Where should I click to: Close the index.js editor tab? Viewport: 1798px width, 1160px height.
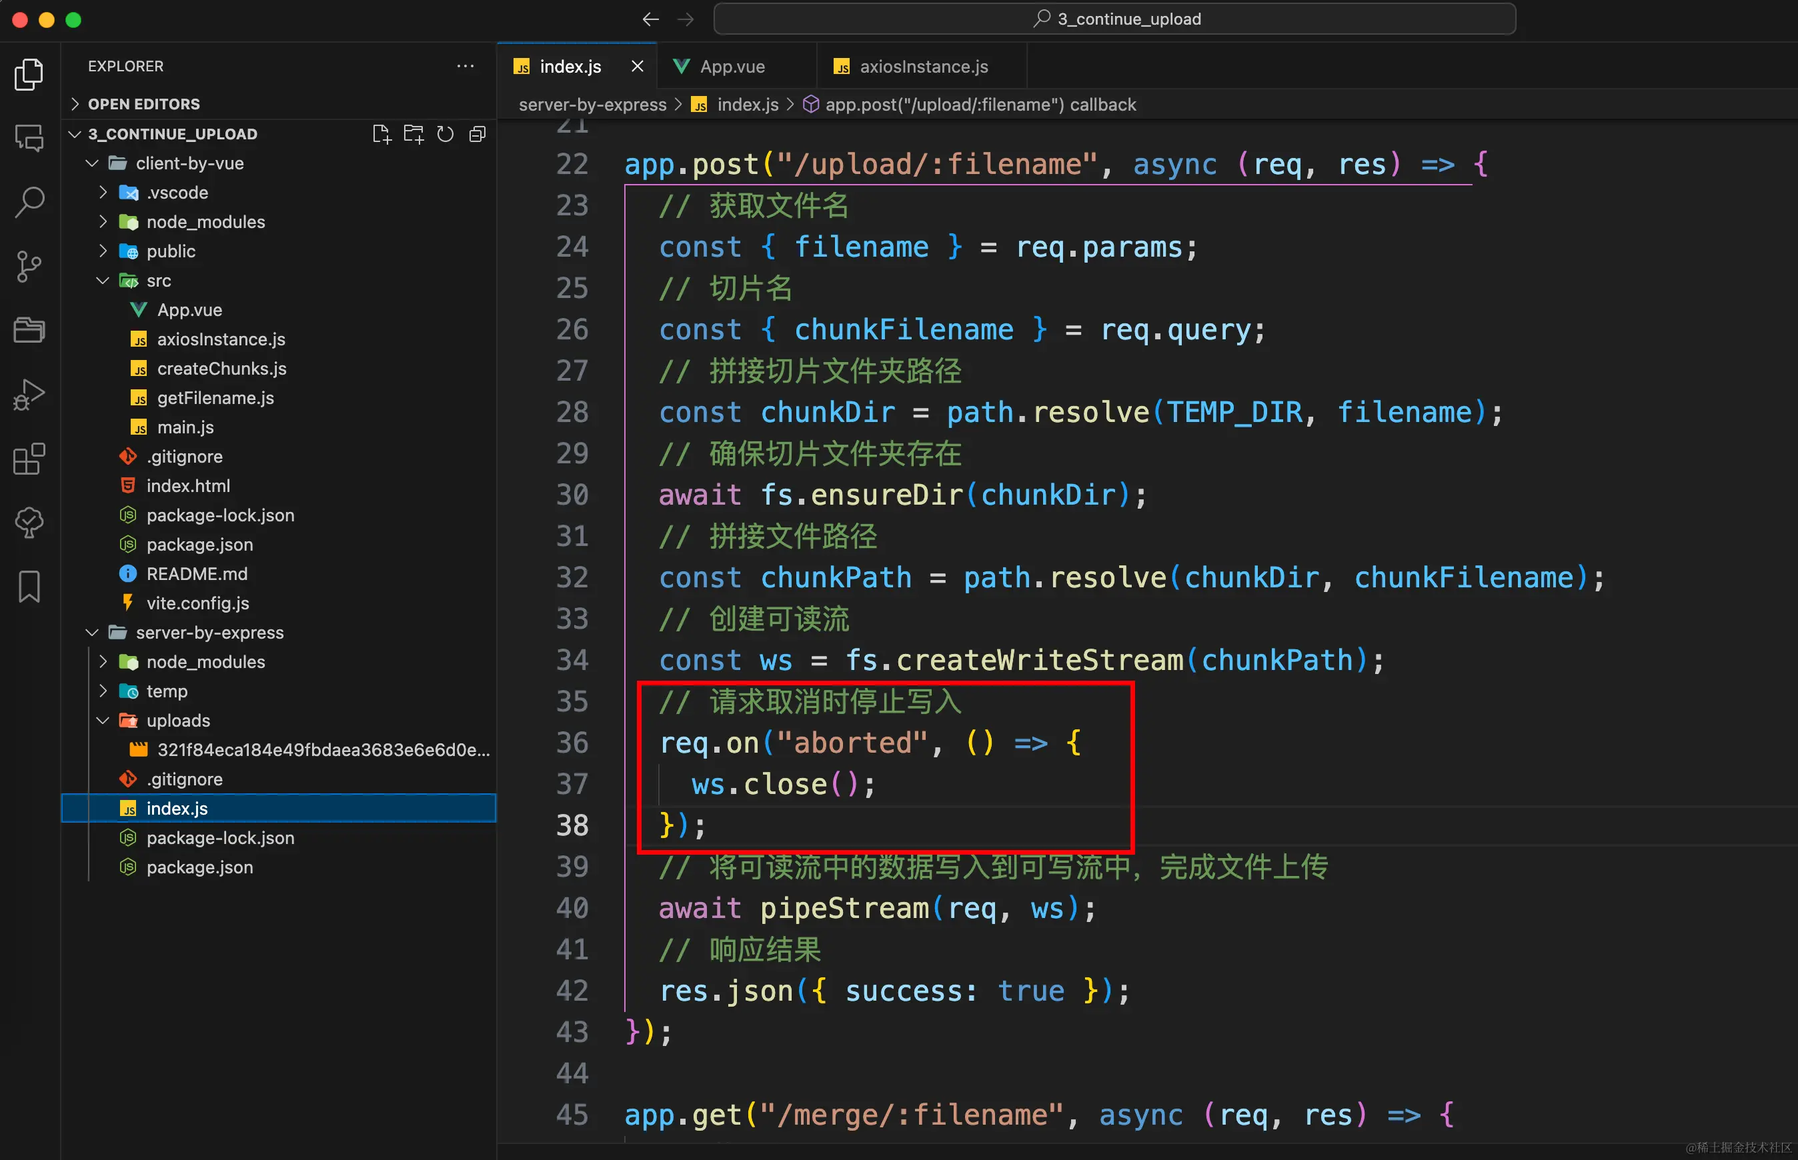coord(638,66)
